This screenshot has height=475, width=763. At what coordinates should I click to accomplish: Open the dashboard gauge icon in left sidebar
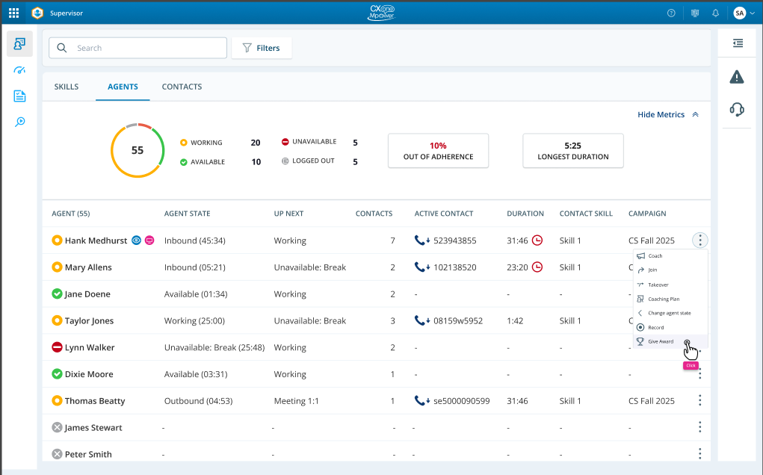click(x=19, y=70)
